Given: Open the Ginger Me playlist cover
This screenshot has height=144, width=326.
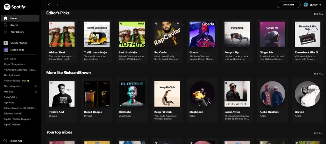Looking at the screenshot, I should tap(273, 34).
